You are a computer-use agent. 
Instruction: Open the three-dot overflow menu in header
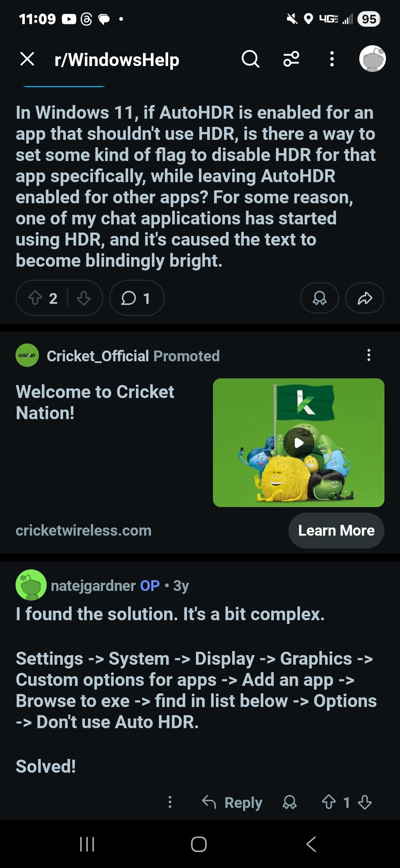[332, 59]
